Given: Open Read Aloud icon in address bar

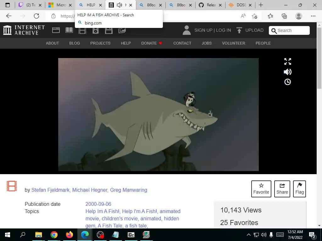Looking at the screenshot, I should coord(243,16).
